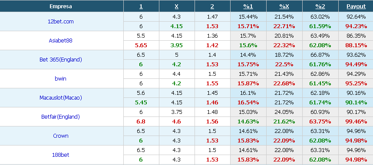Sort by the X column header
Image resolution: width=373 pixels, height=165 pixels.
pos(176,6)
